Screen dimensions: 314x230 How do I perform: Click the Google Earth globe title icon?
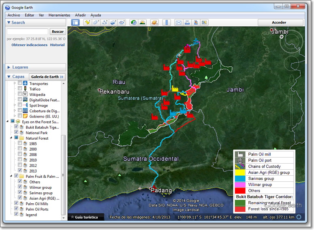[x=8, y=8]
